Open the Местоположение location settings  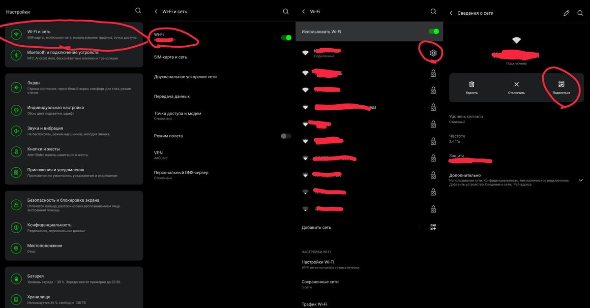[x=74, y=248]
